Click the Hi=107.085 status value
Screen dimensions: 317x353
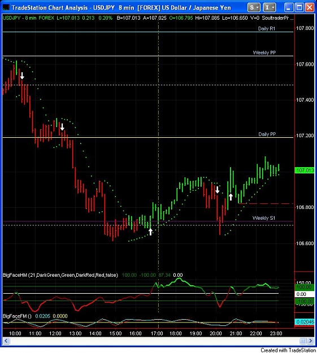(x=207, y=18)
